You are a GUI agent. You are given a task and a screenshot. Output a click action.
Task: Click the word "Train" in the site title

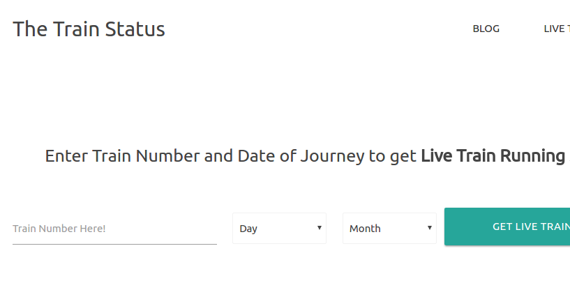(76, 29)
